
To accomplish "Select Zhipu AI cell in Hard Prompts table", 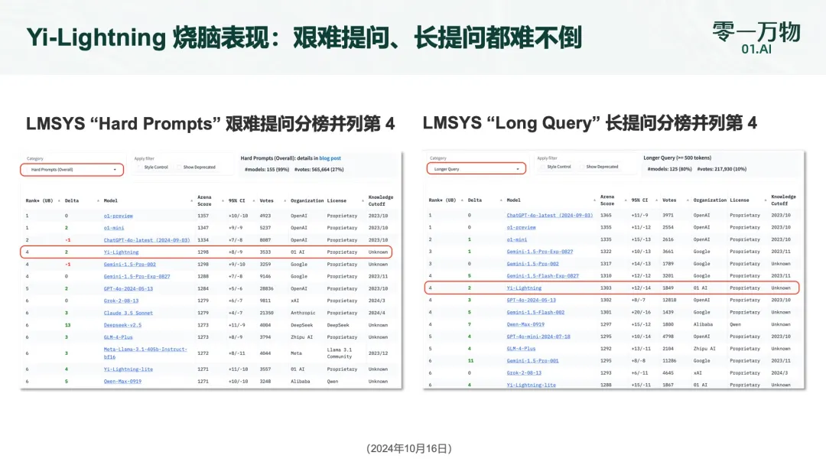I will 301,337.
